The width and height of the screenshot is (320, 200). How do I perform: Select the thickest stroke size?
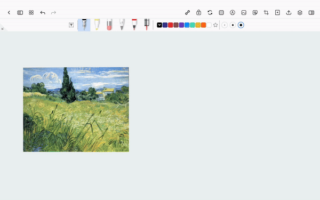(x=241, y=25)
